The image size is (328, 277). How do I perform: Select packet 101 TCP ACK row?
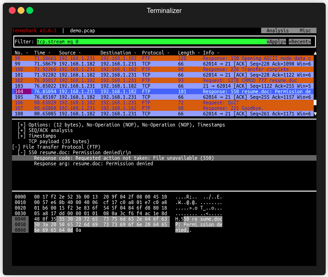(x=163, y=75)
